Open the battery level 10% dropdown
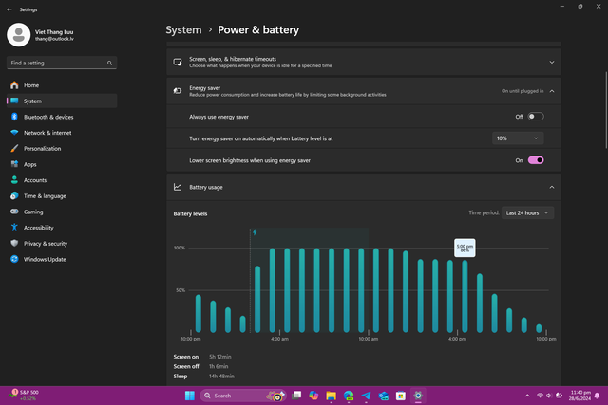The height and width of the screenshot is (405, 608). coord(518,138)
